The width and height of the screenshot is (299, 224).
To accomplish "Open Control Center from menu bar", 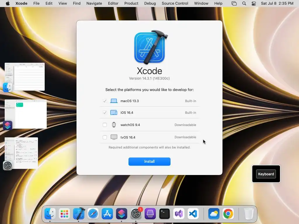I will [254, 3].
